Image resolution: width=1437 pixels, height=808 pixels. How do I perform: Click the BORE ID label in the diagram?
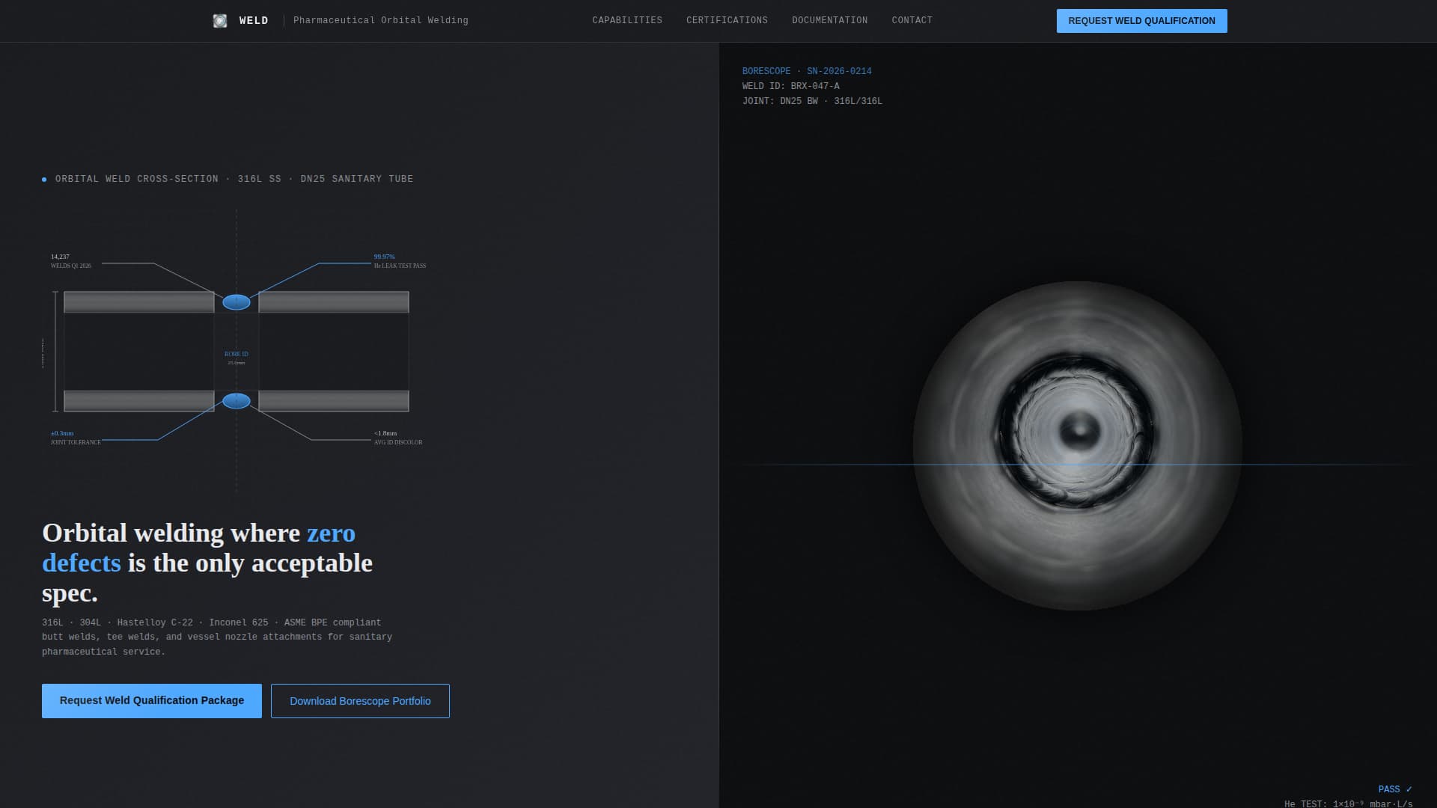click(x=235, y=354)
